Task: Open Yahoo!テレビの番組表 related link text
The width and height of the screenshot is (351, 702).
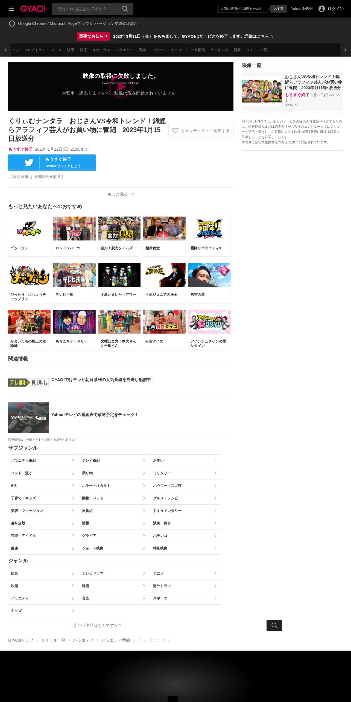Action: [95, 415]
